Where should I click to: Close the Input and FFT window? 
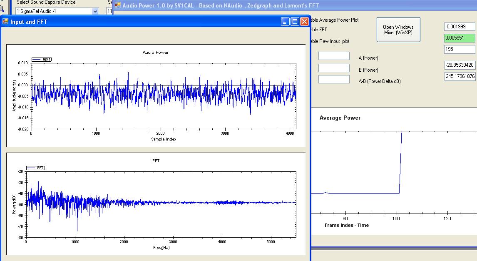click(x=304, y=22)
